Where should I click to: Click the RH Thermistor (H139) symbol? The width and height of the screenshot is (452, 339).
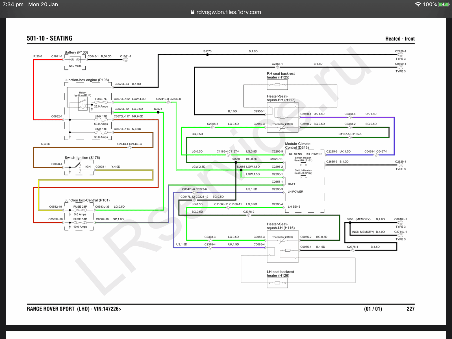[x=282, y=127]
